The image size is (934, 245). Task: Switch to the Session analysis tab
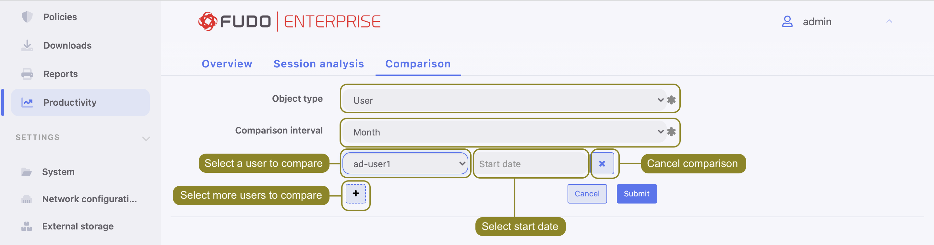tap(319, 64)
